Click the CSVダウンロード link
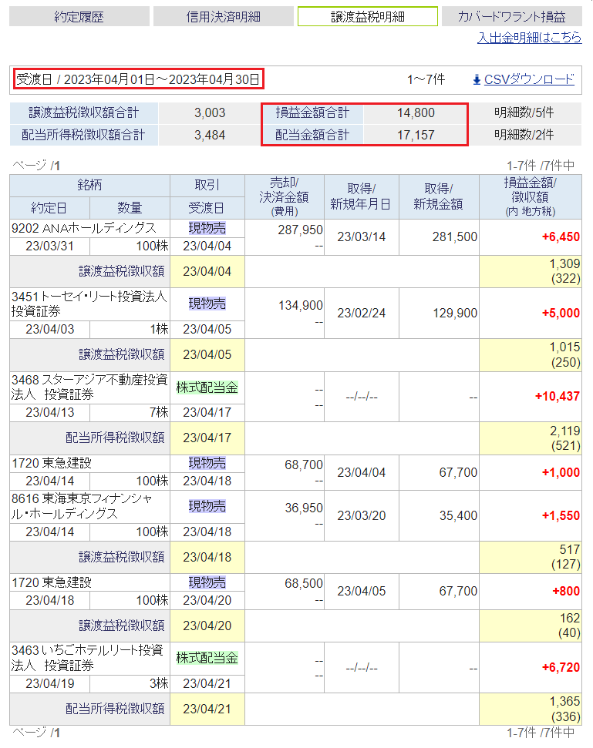The width and height of the screenshot is (593, 748). [530, 79]
